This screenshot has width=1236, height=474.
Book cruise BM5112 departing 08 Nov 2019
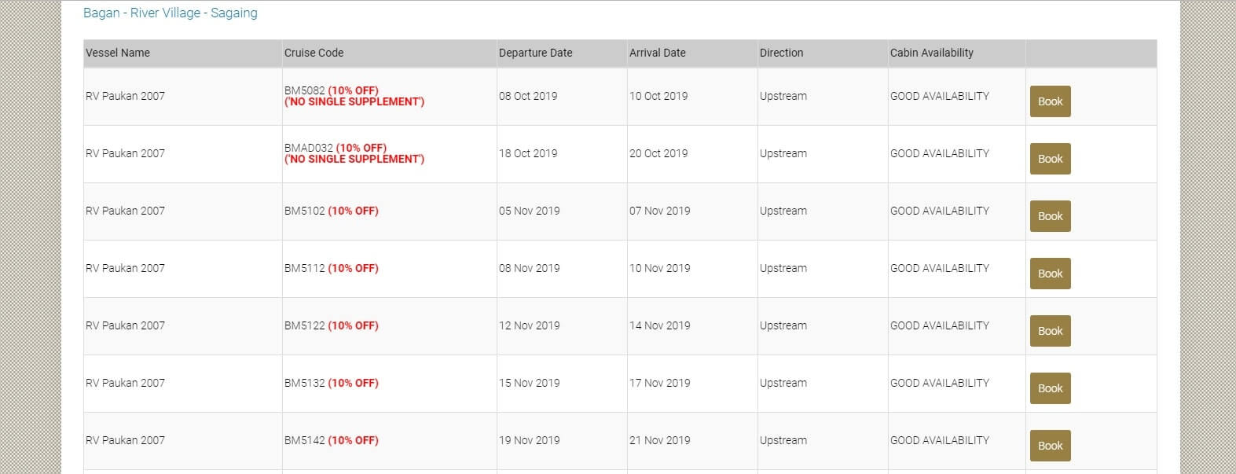1050,274
